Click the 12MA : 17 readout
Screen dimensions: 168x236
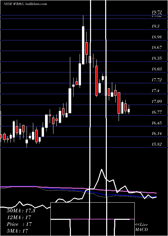(19, 217)
